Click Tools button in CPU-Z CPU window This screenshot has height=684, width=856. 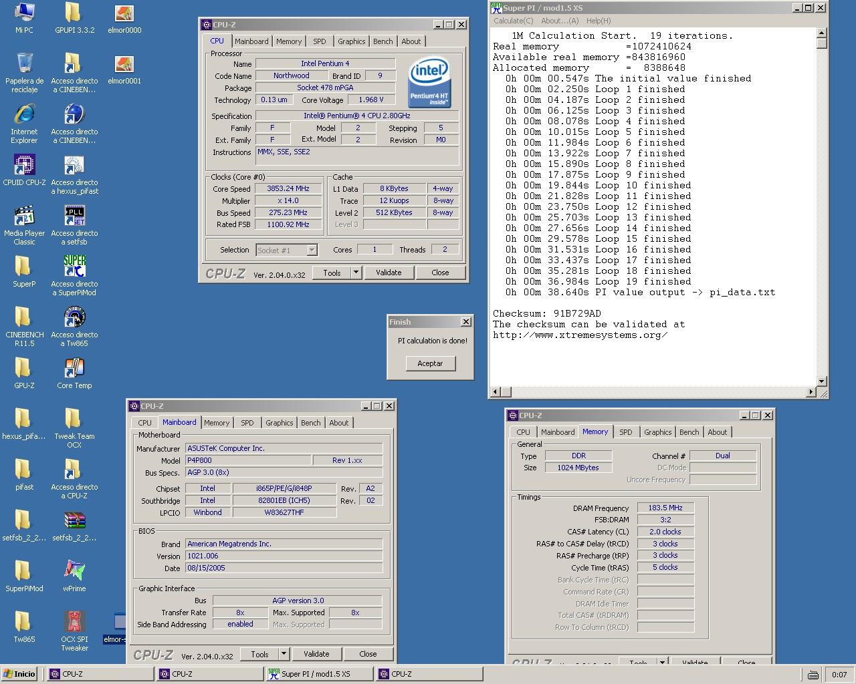pos(332,273)
